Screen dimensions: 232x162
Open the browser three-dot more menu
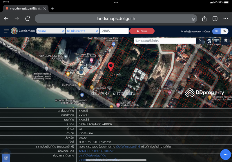(226, 19)
